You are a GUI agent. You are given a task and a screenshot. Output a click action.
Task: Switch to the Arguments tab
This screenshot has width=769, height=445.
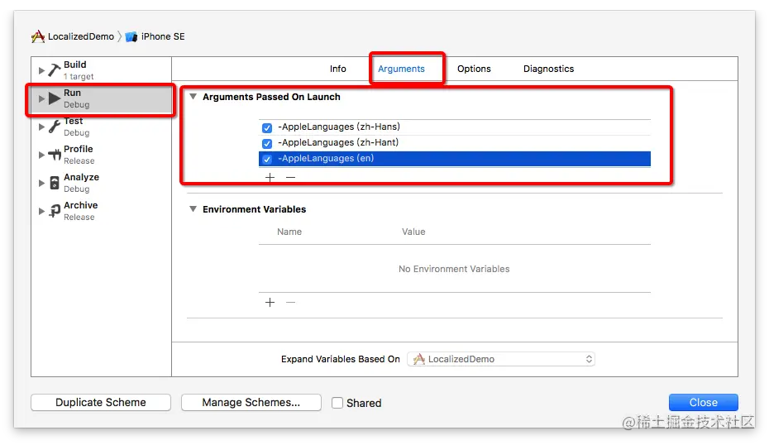click(401, 69)
